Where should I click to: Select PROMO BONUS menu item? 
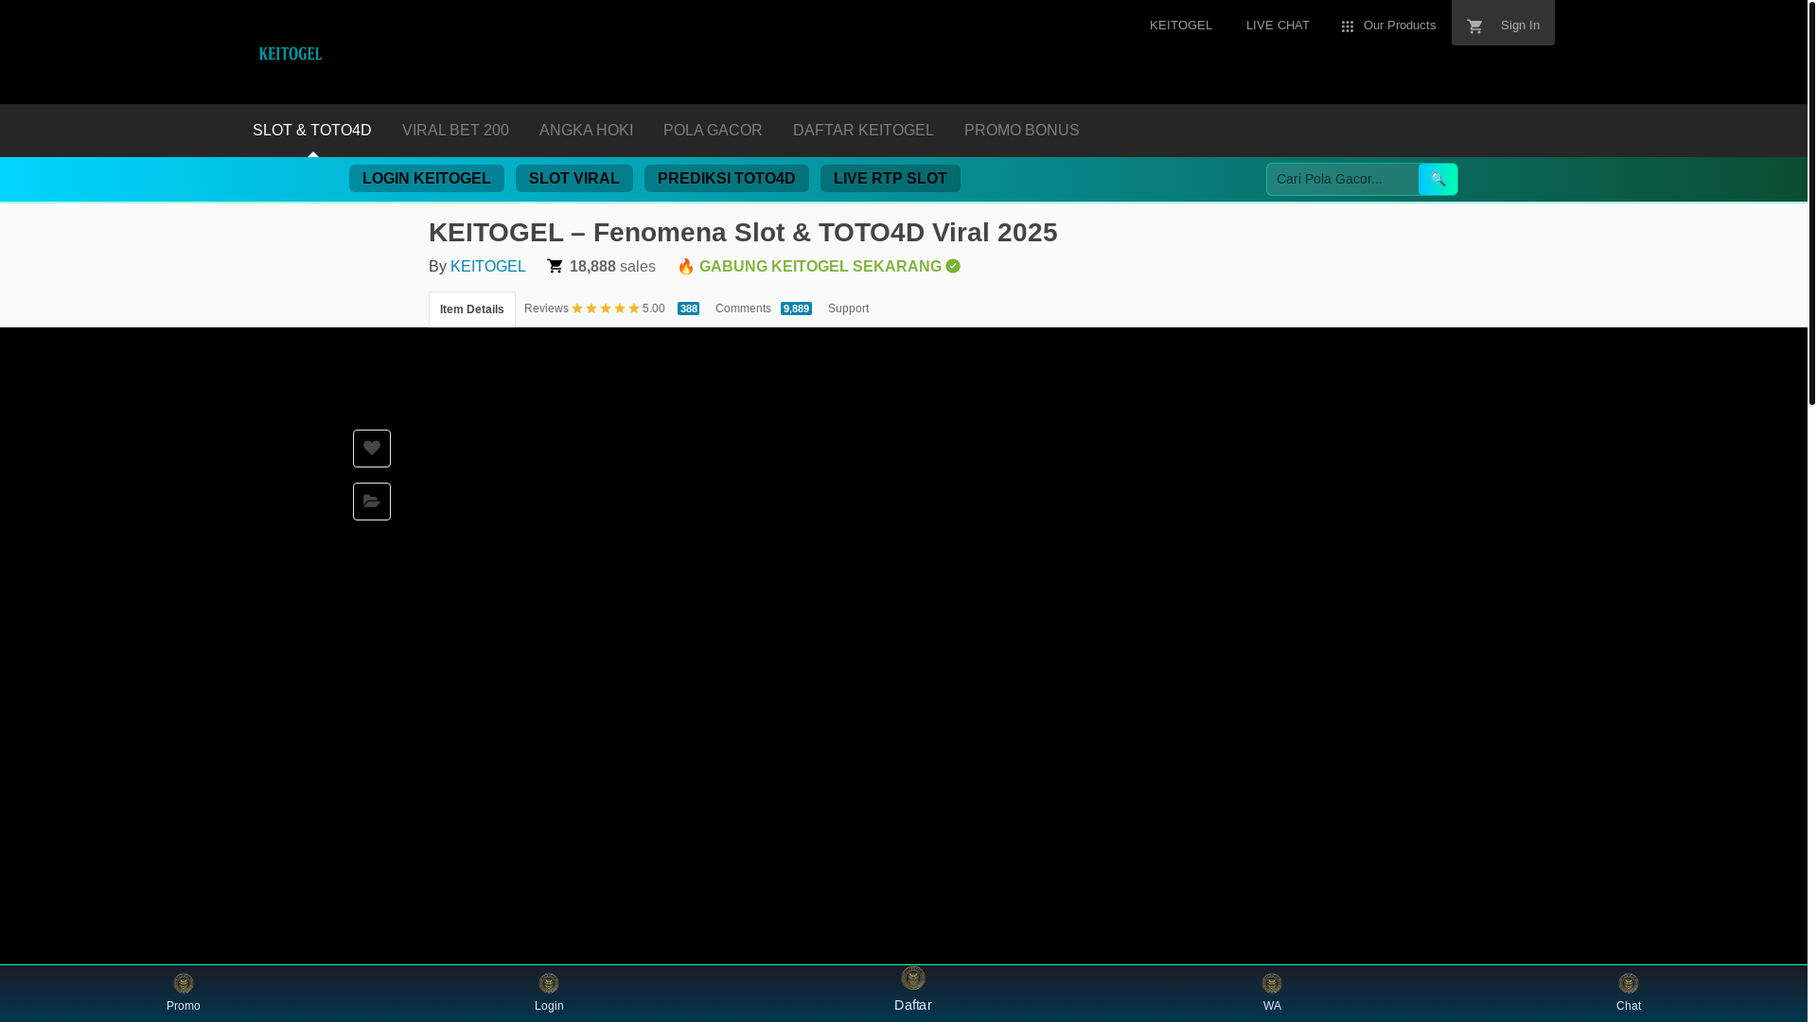[x=1021, y=131]
